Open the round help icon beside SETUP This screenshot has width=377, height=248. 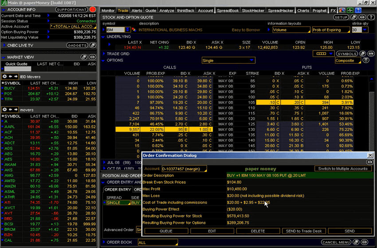click(371, 17)
